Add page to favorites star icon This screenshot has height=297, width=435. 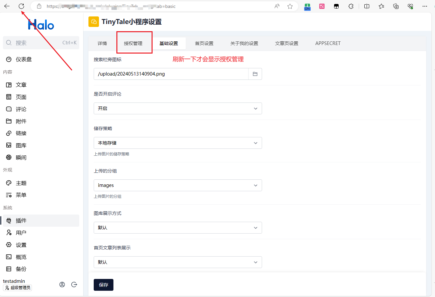tap(290, 6)
